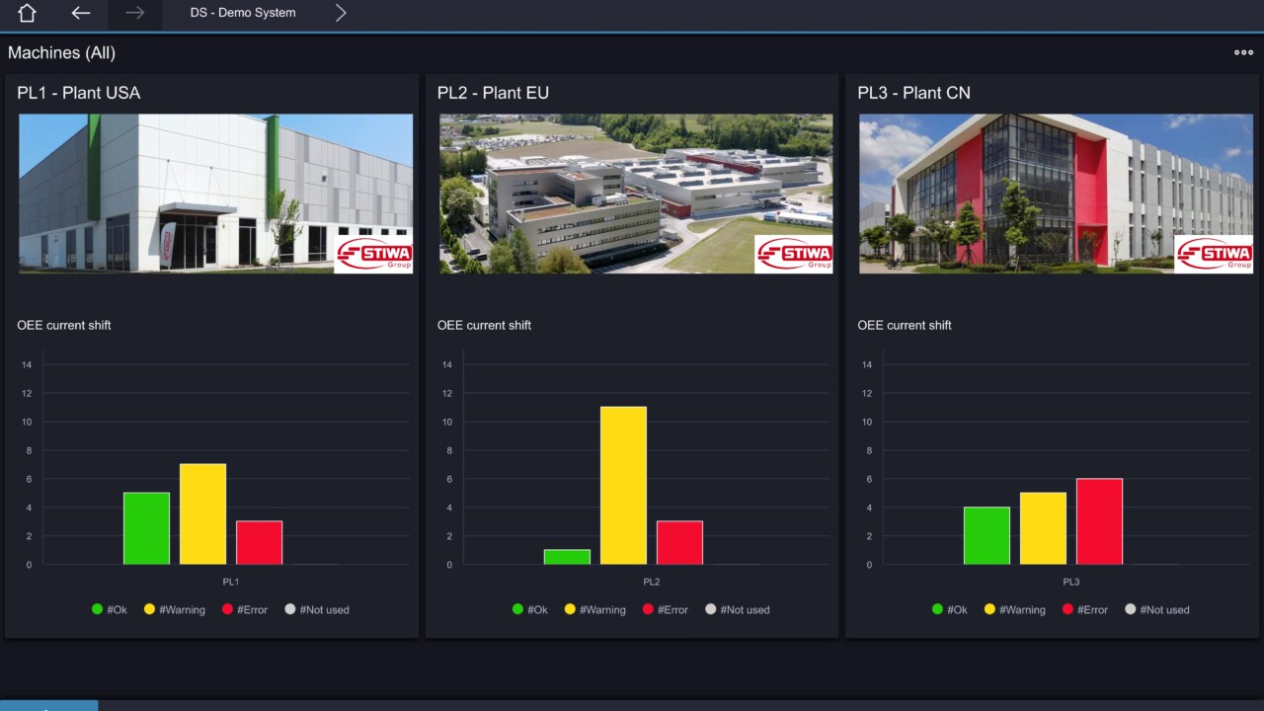The image size is (1264, 711).
Task: Toggle #Warning legend in PL2 chart
Action: tap(595, 609)
